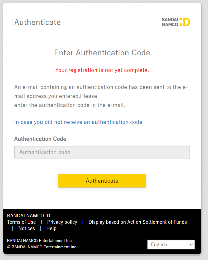Click the Authentication code input field
This screenshot has width=208, height=260.
tap(102, 152)
